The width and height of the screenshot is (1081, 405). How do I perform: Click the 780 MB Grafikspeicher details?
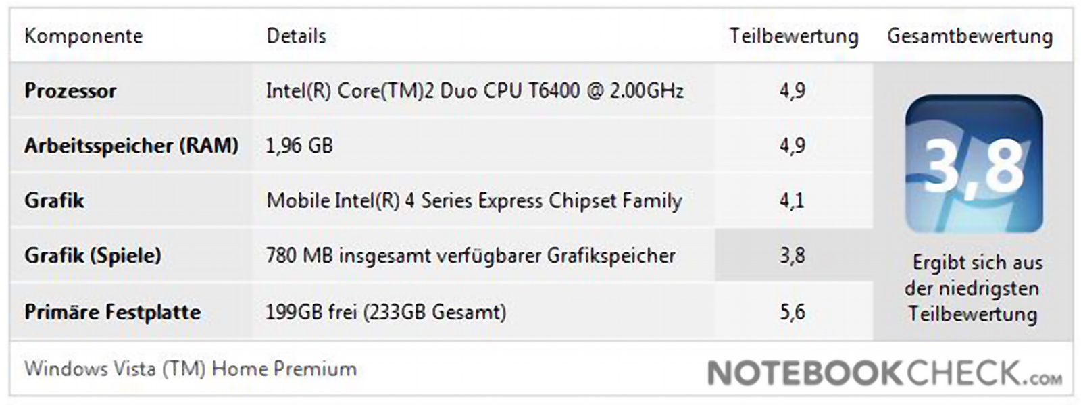point(470,255)
